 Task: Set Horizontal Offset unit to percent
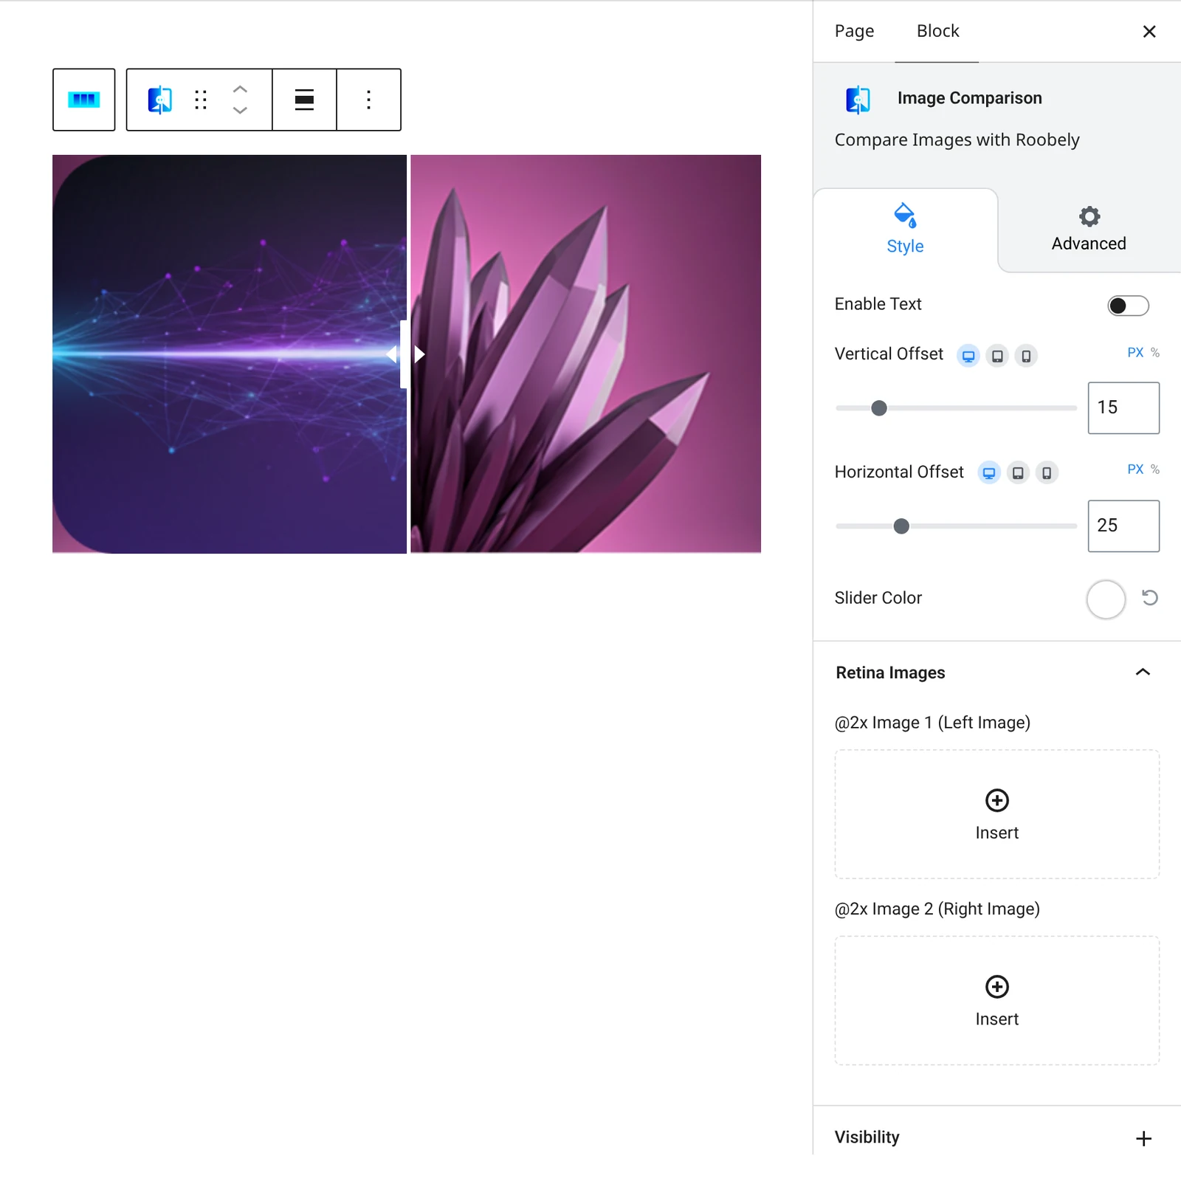pyautogui.click(x=1155, y=469)
